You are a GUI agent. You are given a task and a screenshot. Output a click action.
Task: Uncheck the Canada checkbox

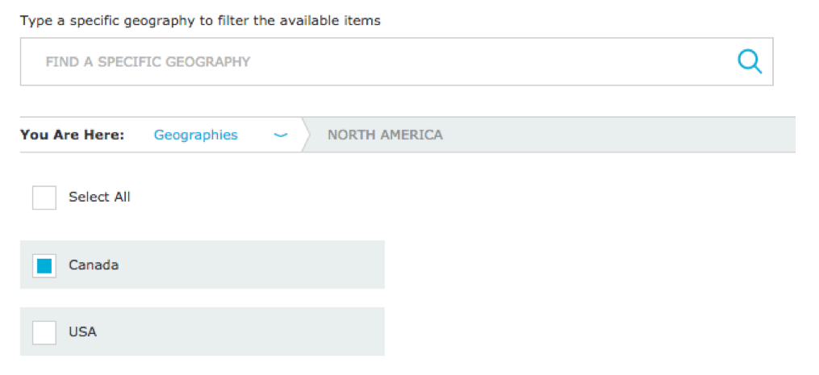[x=44, y=265]
